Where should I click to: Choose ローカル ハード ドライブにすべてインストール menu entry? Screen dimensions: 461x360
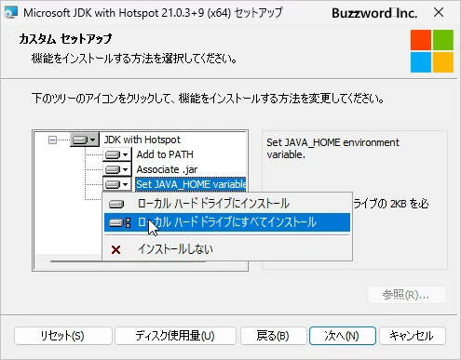(227, 222)
